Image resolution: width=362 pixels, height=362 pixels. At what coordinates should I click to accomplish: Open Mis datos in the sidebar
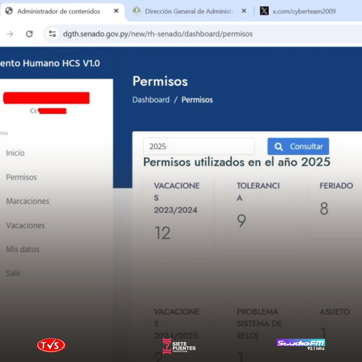coord(23,249)
